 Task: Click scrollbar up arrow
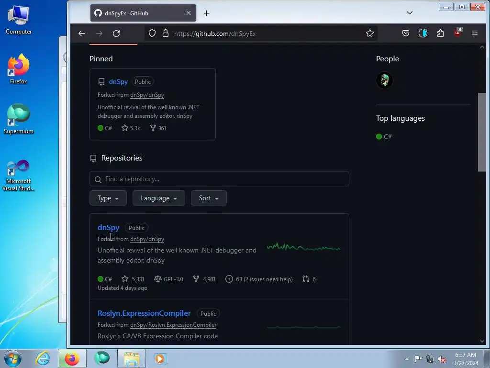(x=482, y=47)
